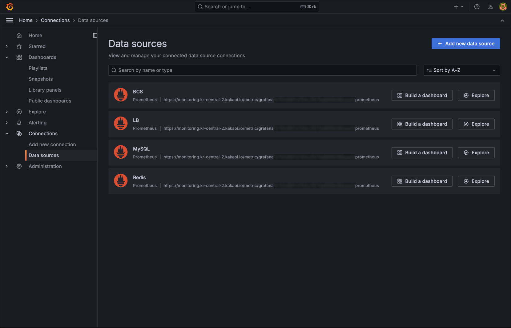Click the top bar collapse chevron
Screen dimensions: 511x328
click(x=502, y=21)
